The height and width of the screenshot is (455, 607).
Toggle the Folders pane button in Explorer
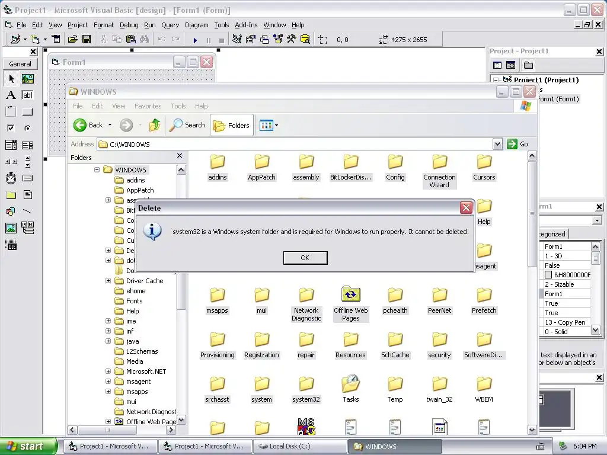[x=232, y=126]
